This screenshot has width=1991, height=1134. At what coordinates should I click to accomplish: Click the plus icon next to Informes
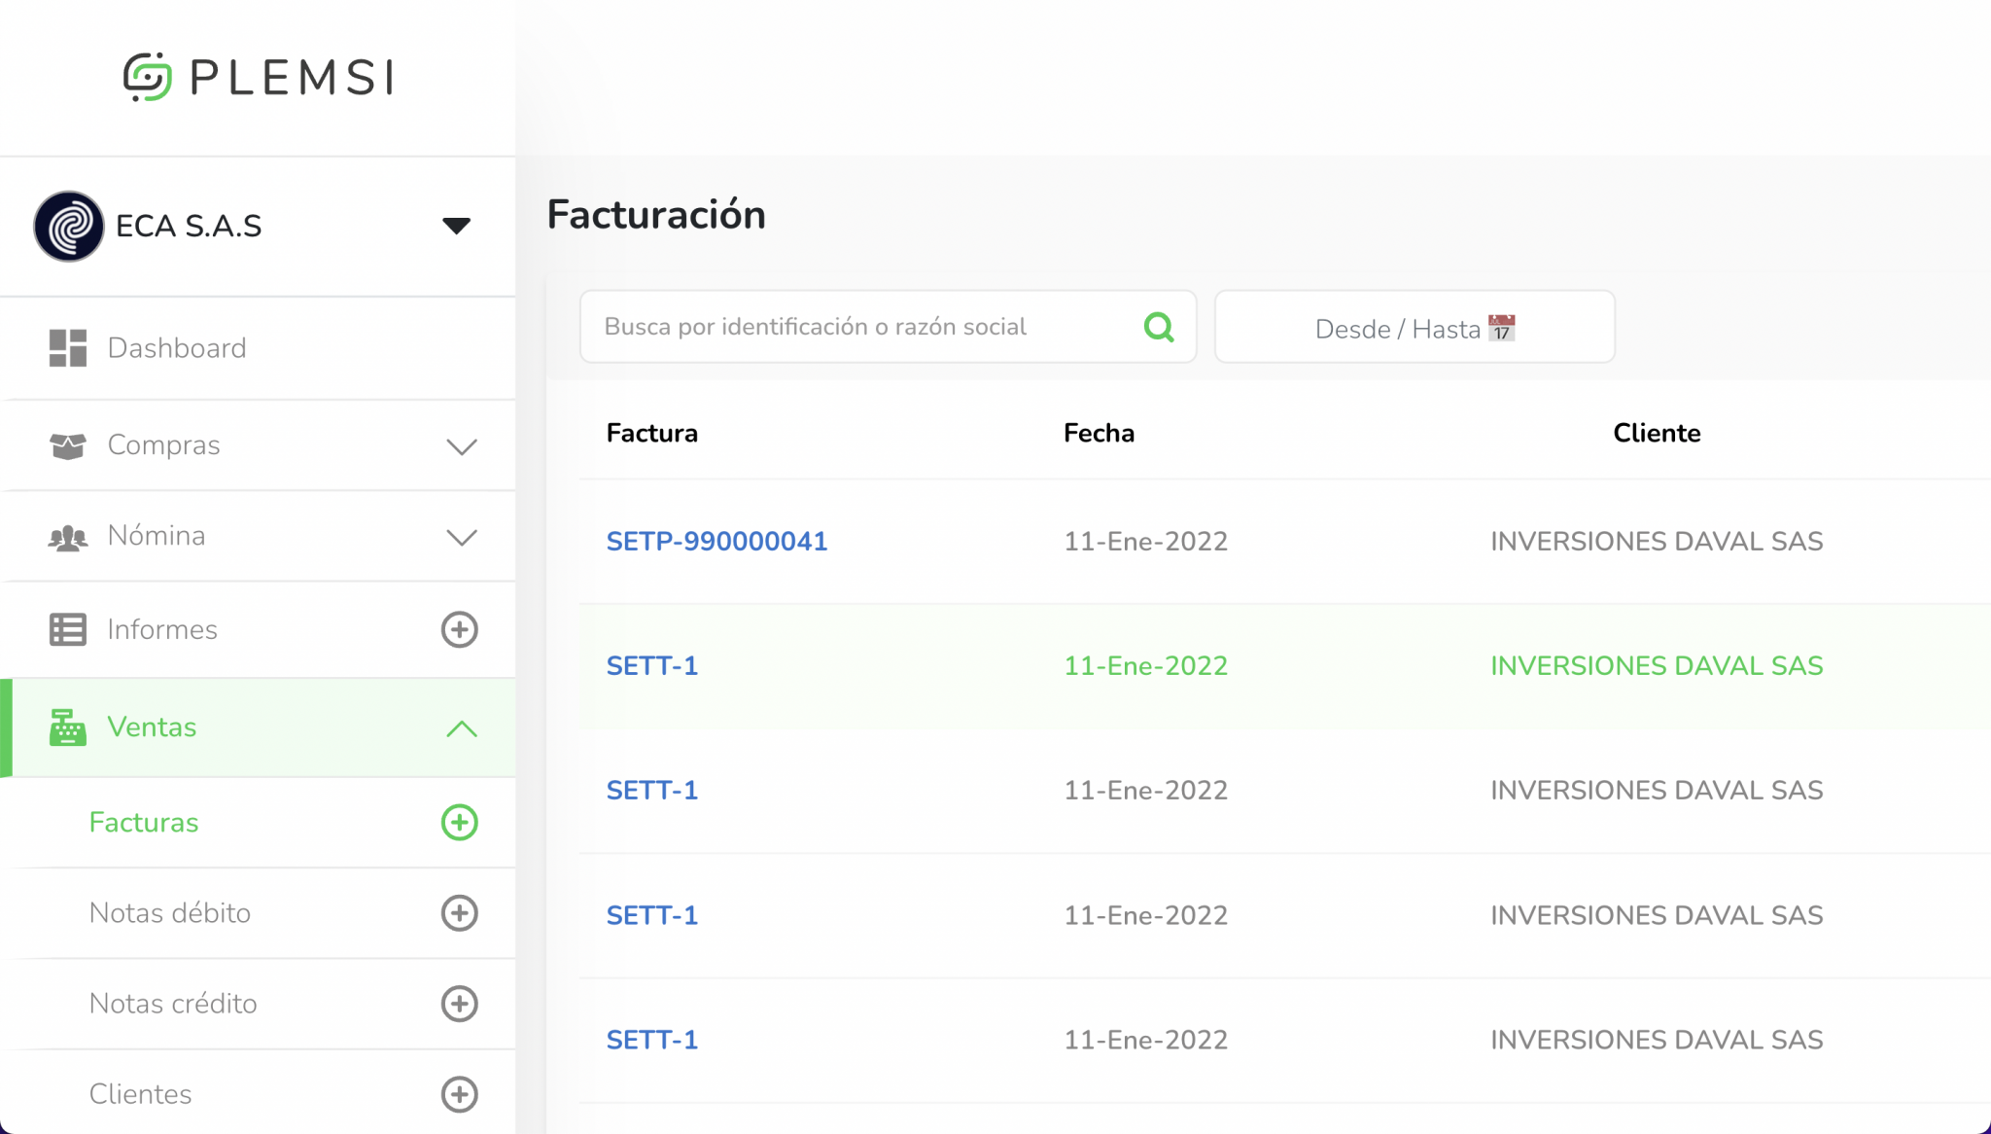pyautogui.click(x=459, y=629)
